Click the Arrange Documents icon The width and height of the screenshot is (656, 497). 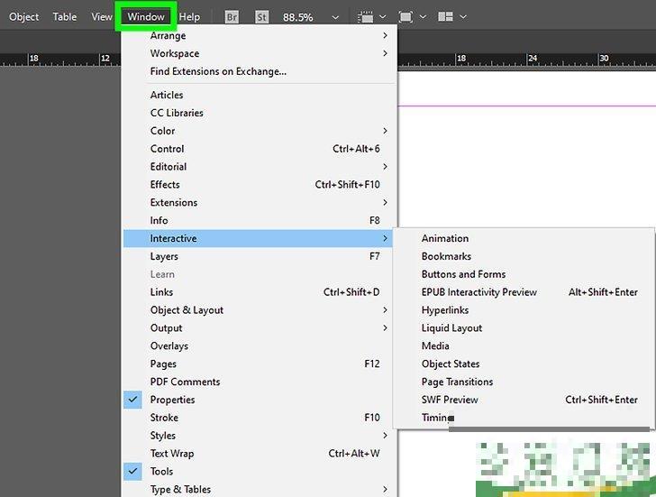click(445, 17)
